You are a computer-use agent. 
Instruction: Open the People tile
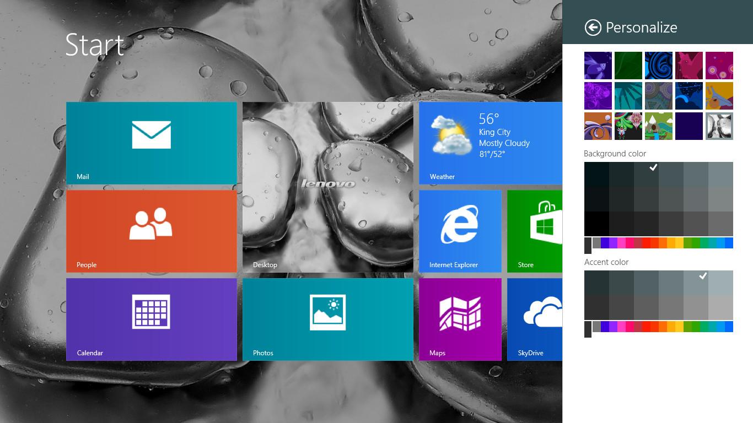tap(152, 231)
